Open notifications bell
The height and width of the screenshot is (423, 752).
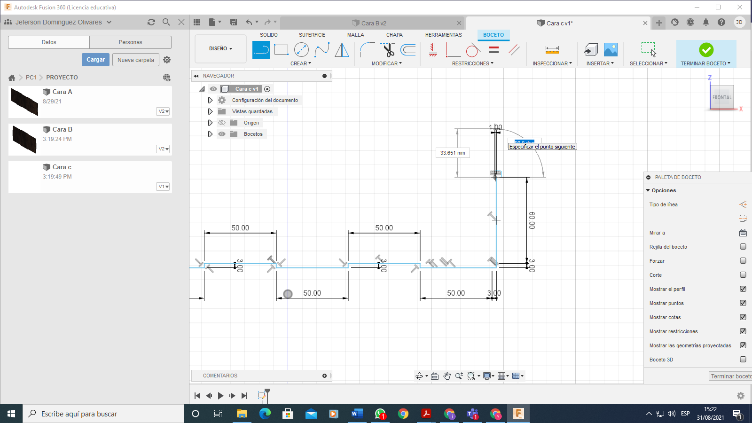(x=706, y=22)
